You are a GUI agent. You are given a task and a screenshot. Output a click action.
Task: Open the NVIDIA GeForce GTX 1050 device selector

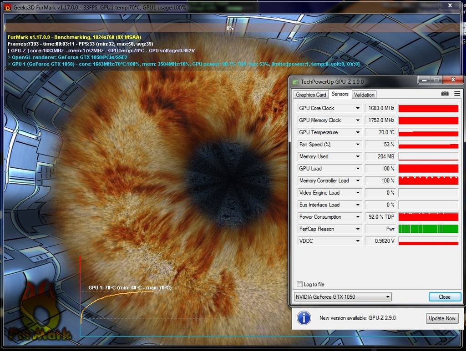point(343,296)
